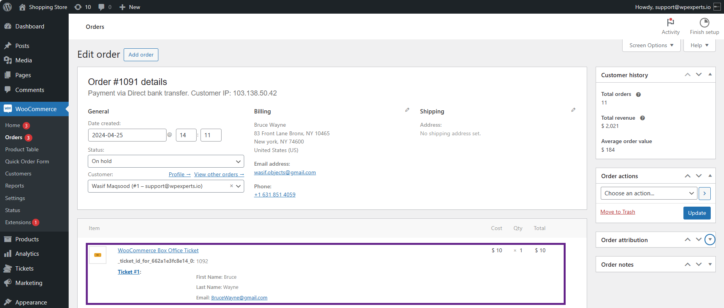Open WooCommerce Home in the sidebar

12,125
